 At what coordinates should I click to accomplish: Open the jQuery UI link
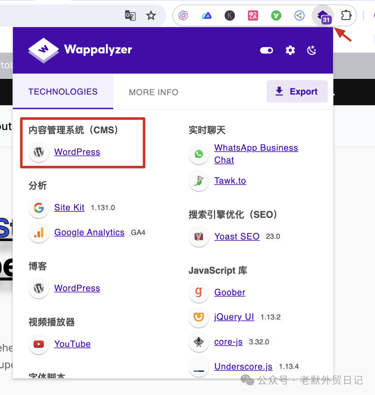234,317
